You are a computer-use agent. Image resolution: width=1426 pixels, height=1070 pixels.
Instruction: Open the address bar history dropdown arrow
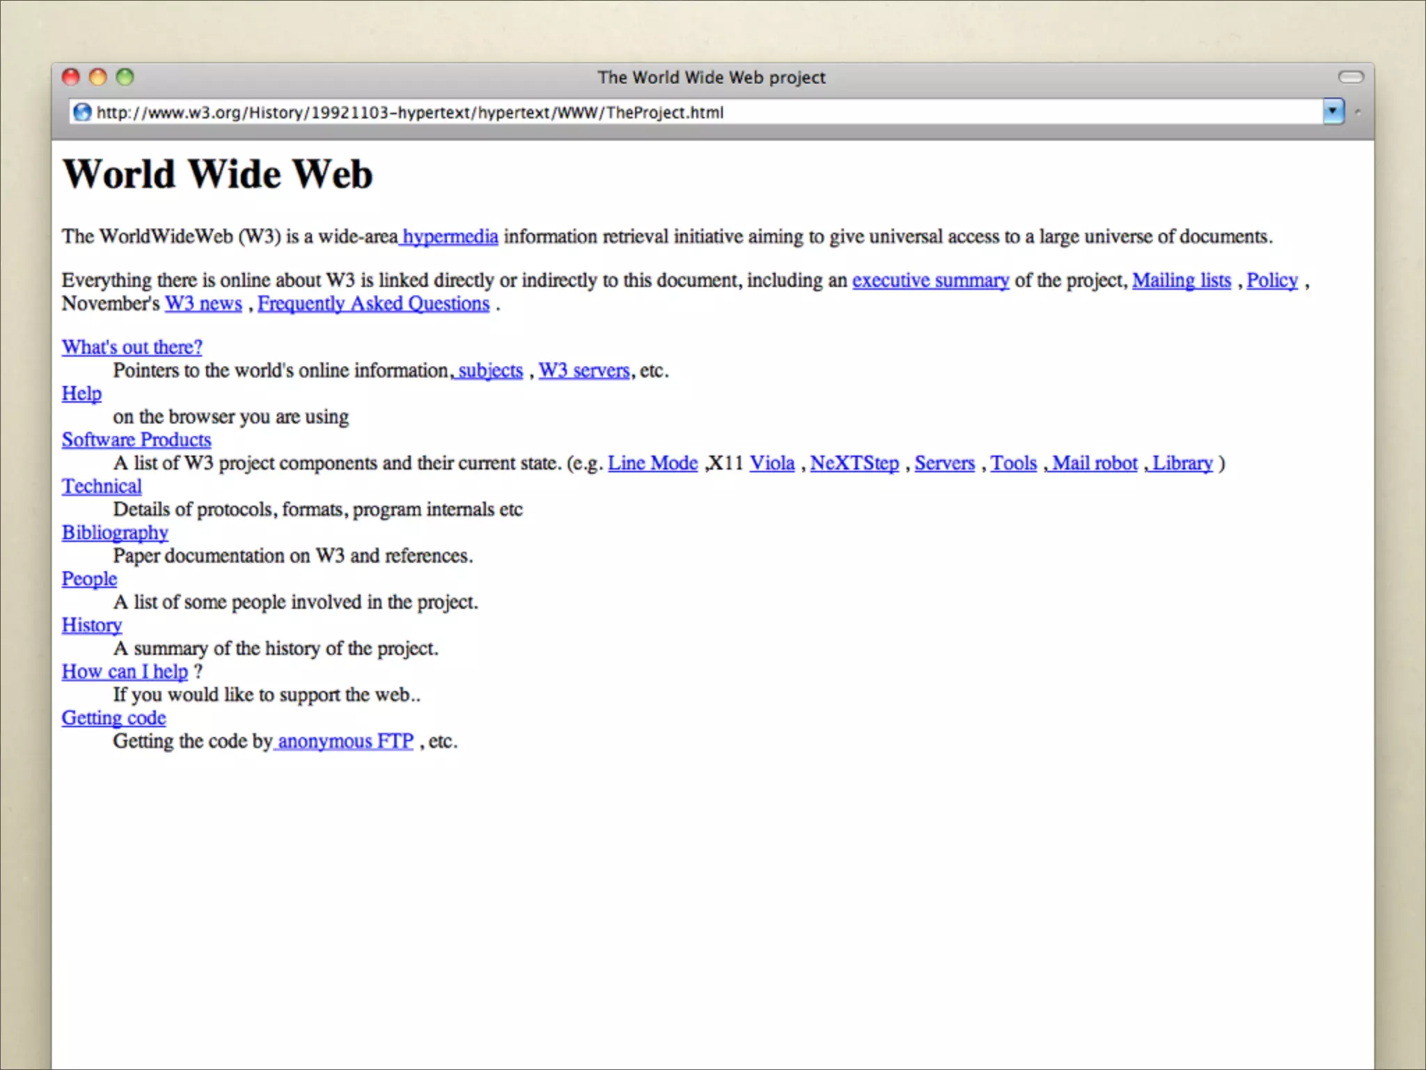pos(1333,111)
